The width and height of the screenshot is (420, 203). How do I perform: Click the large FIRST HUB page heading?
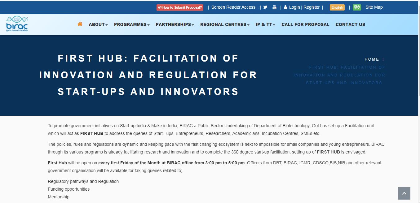(x=148, y=75)
